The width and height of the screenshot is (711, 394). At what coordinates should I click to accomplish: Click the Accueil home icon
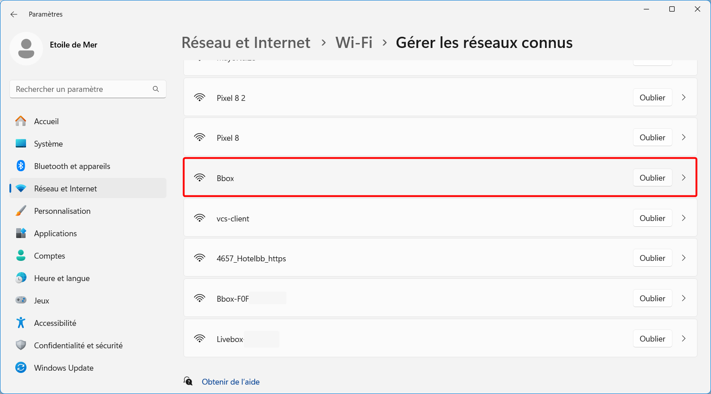point(21,121)
